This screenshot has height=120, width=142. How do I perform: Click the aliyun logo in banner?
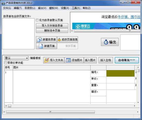tap(83, 26)
